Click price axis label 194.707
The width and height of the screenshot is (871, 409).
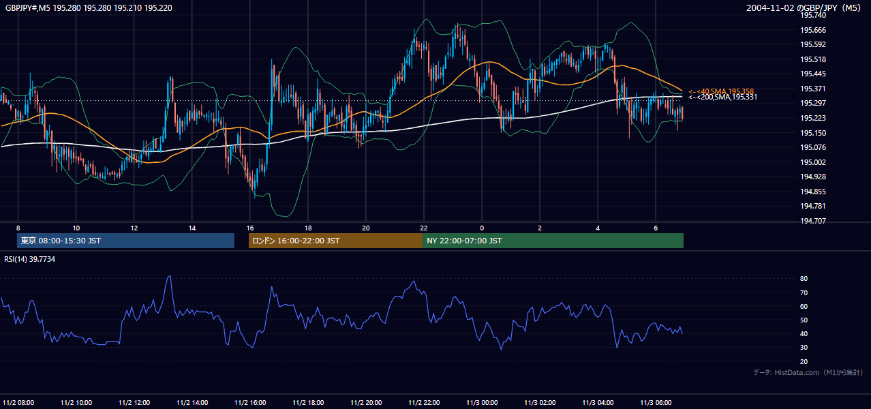[x=813, y=221]
